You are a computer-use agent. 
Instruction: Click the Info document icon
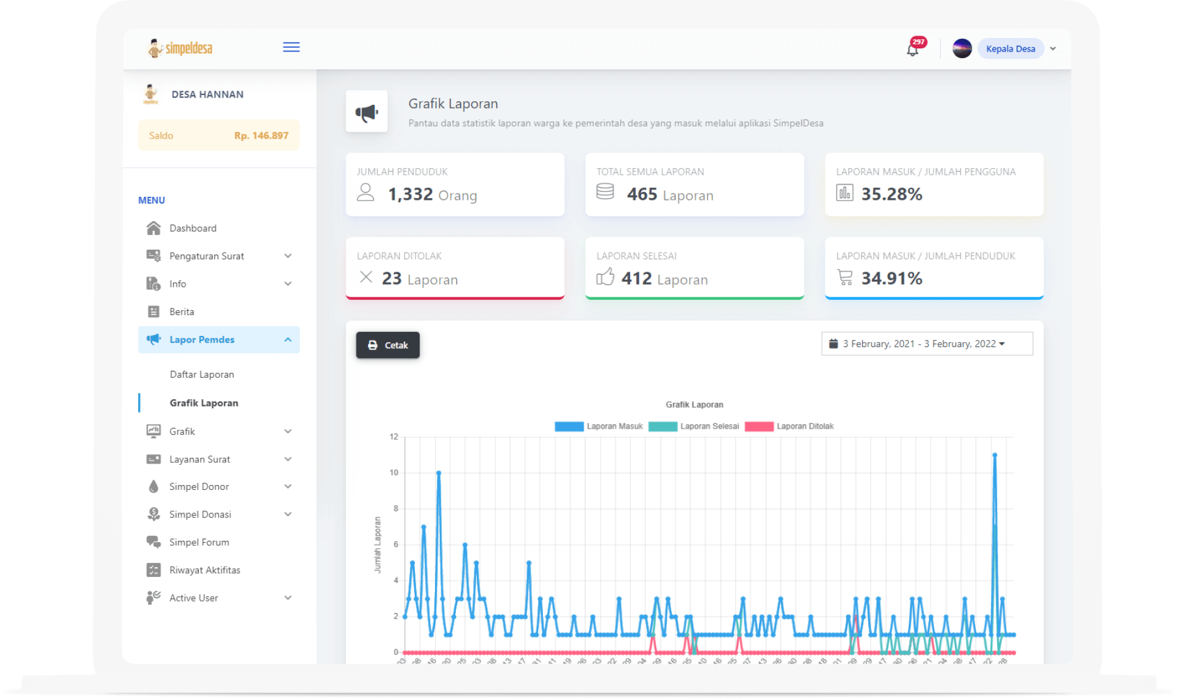(x=153, y=283)
